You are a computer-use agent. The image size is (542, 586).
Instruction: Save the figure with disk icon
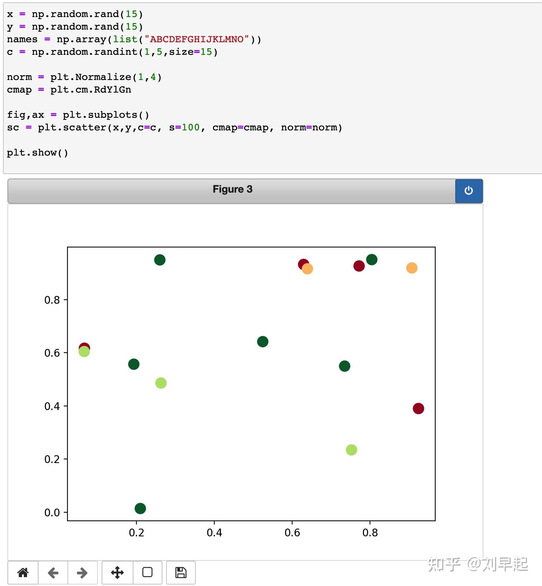point(181,572)
